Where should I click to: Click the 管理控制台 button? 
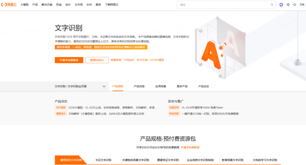tap(97, 60)
